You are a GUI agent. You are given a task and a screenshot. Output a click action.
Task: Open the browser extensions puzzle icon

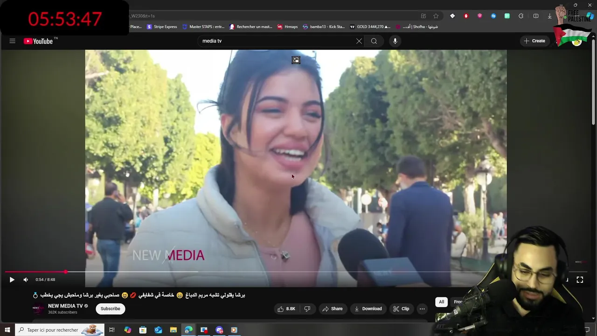pos(521,16)
